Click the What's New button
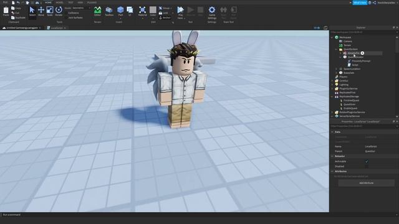This screenshot has height=224, width=399. (x=360, y=2)
